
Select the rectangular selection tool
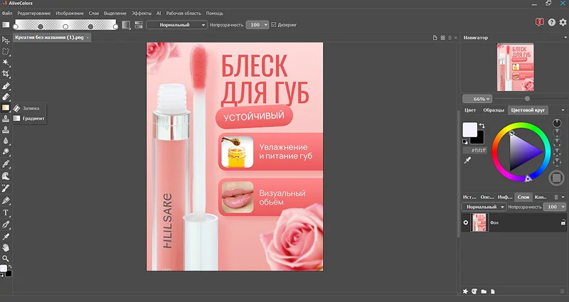coord(6,51)
